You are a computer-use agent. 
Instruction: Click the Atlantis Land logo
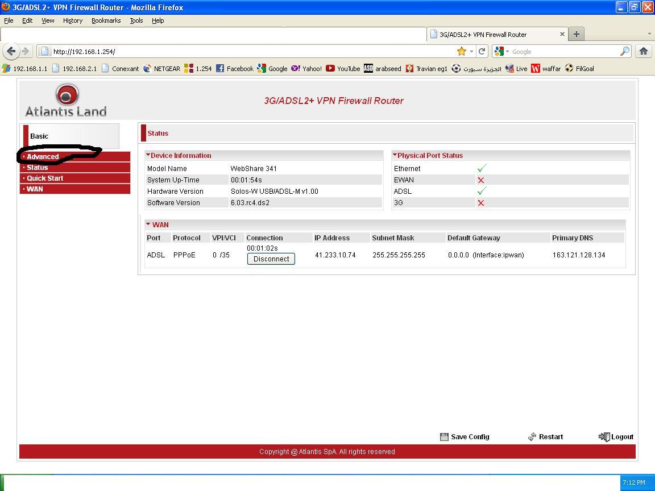[x=66, y=101]
